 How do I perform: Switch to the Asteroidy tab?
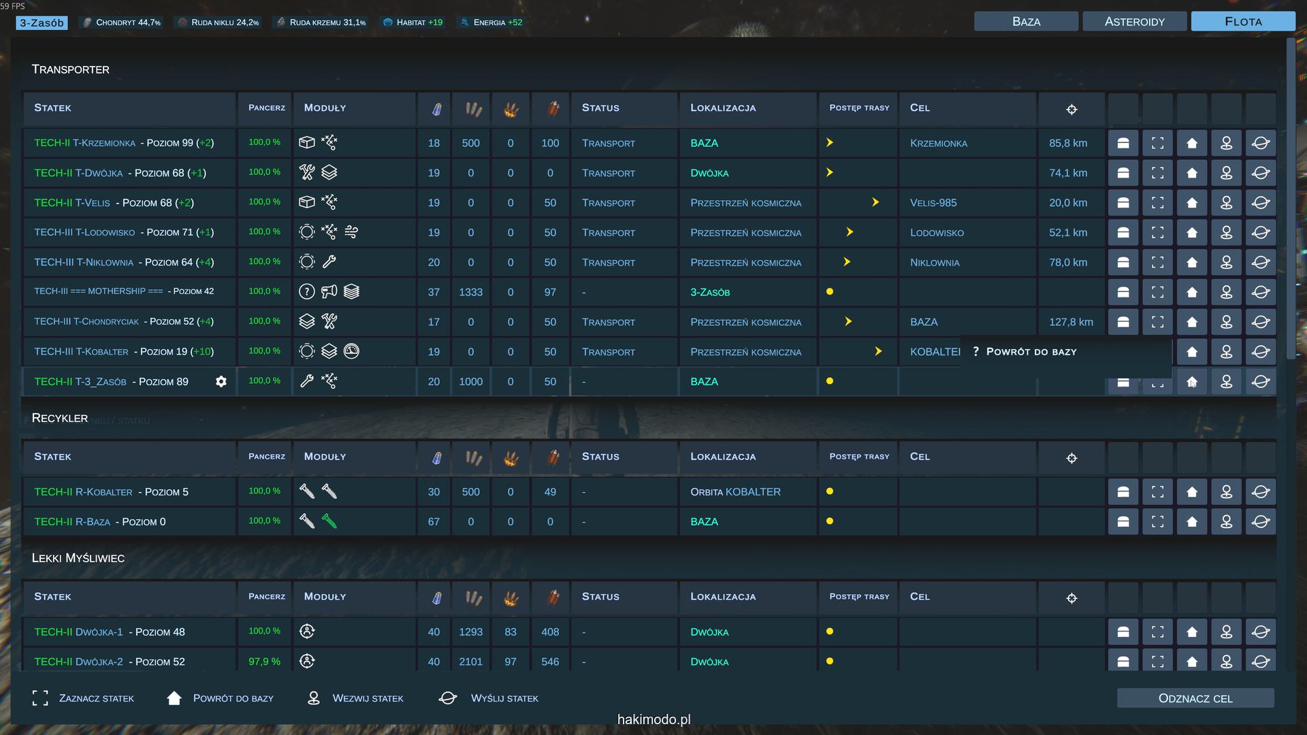pyautogui.click(x=1134, y=22)
